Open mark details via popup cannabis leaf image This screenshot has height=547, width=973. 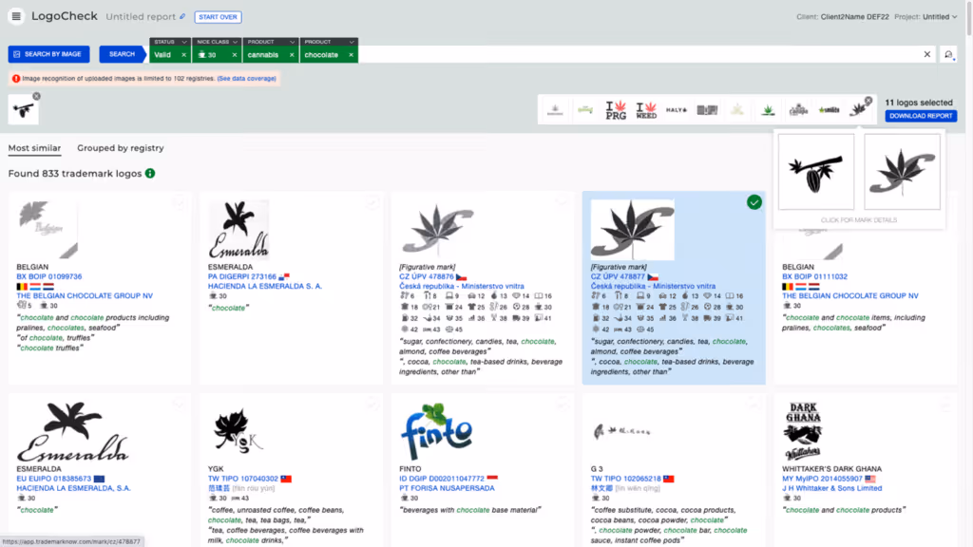pyautogui.click(x=903, y=172)
